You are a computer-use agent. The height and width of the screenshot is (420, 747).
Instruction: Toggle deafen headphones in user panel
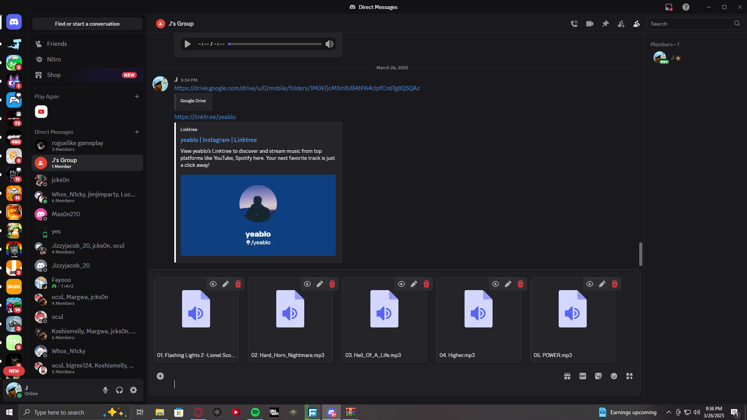[x=119, y=390]
